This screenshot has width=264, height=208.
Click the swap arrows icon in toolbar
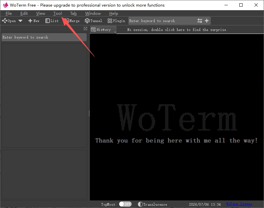tap(200, 21)
